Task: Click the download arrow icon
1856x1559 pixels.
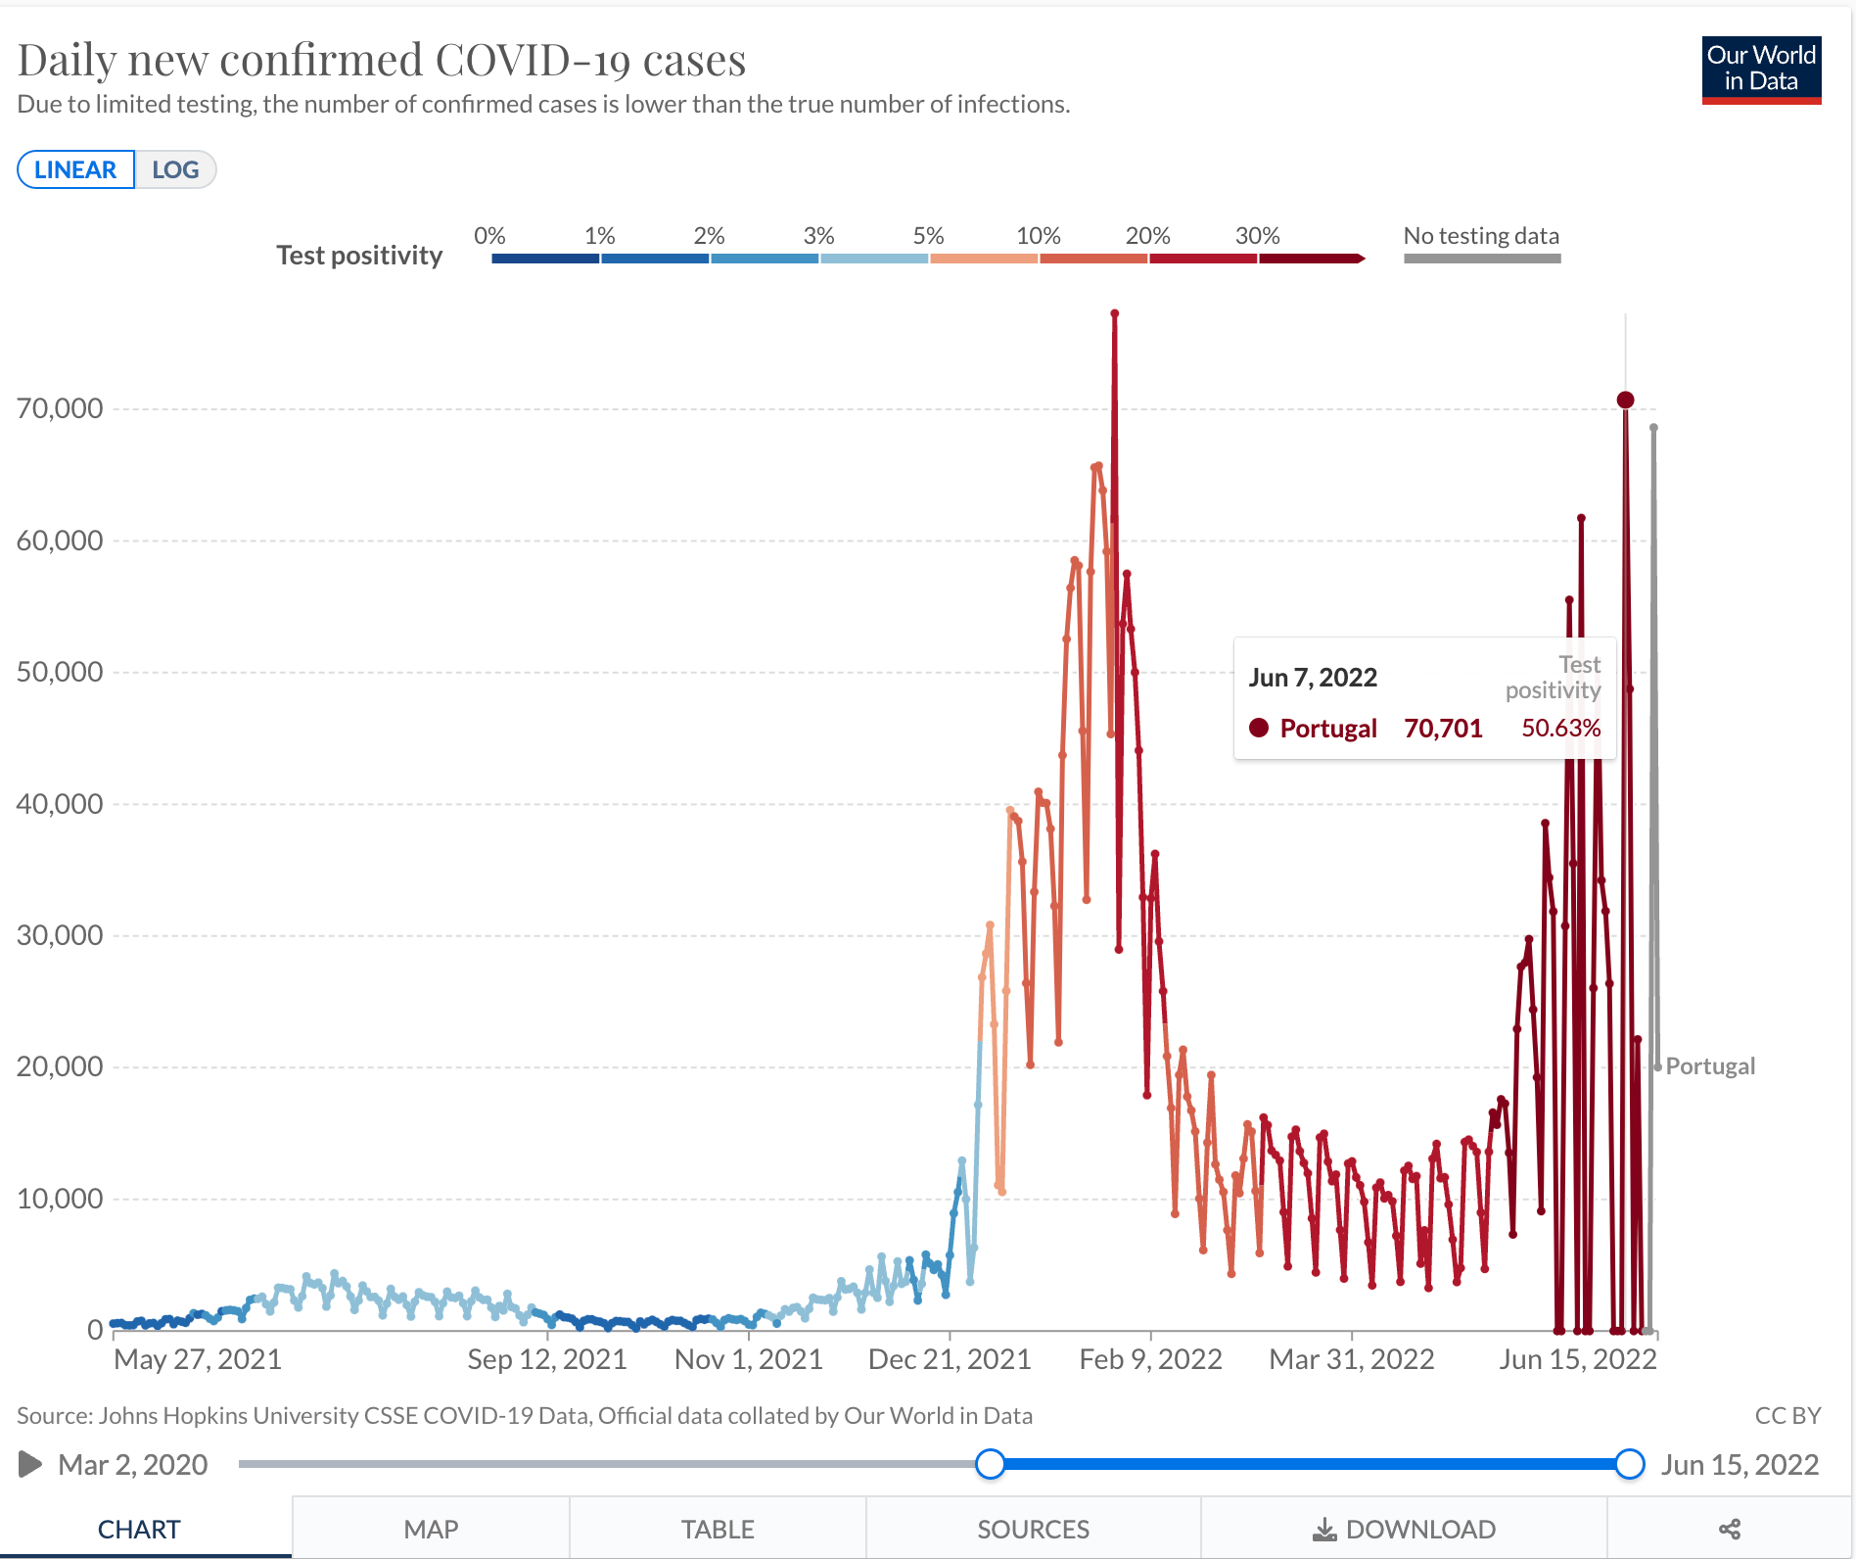Action: 1324,1529
